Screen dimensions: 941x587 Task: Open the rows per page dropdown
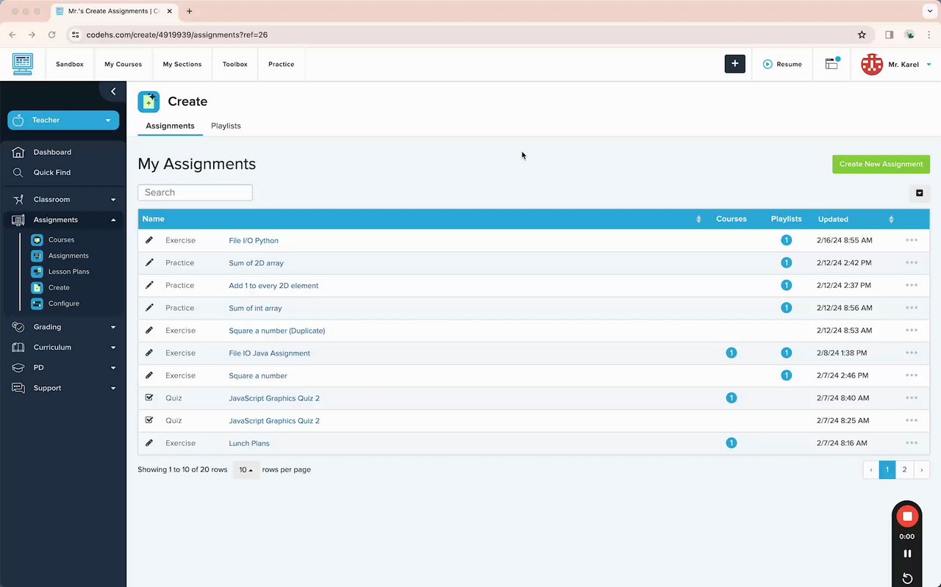coord(246,469)
